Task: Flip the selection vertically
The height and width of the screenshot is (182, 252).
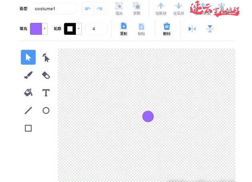Action: (x=210, y=29)
